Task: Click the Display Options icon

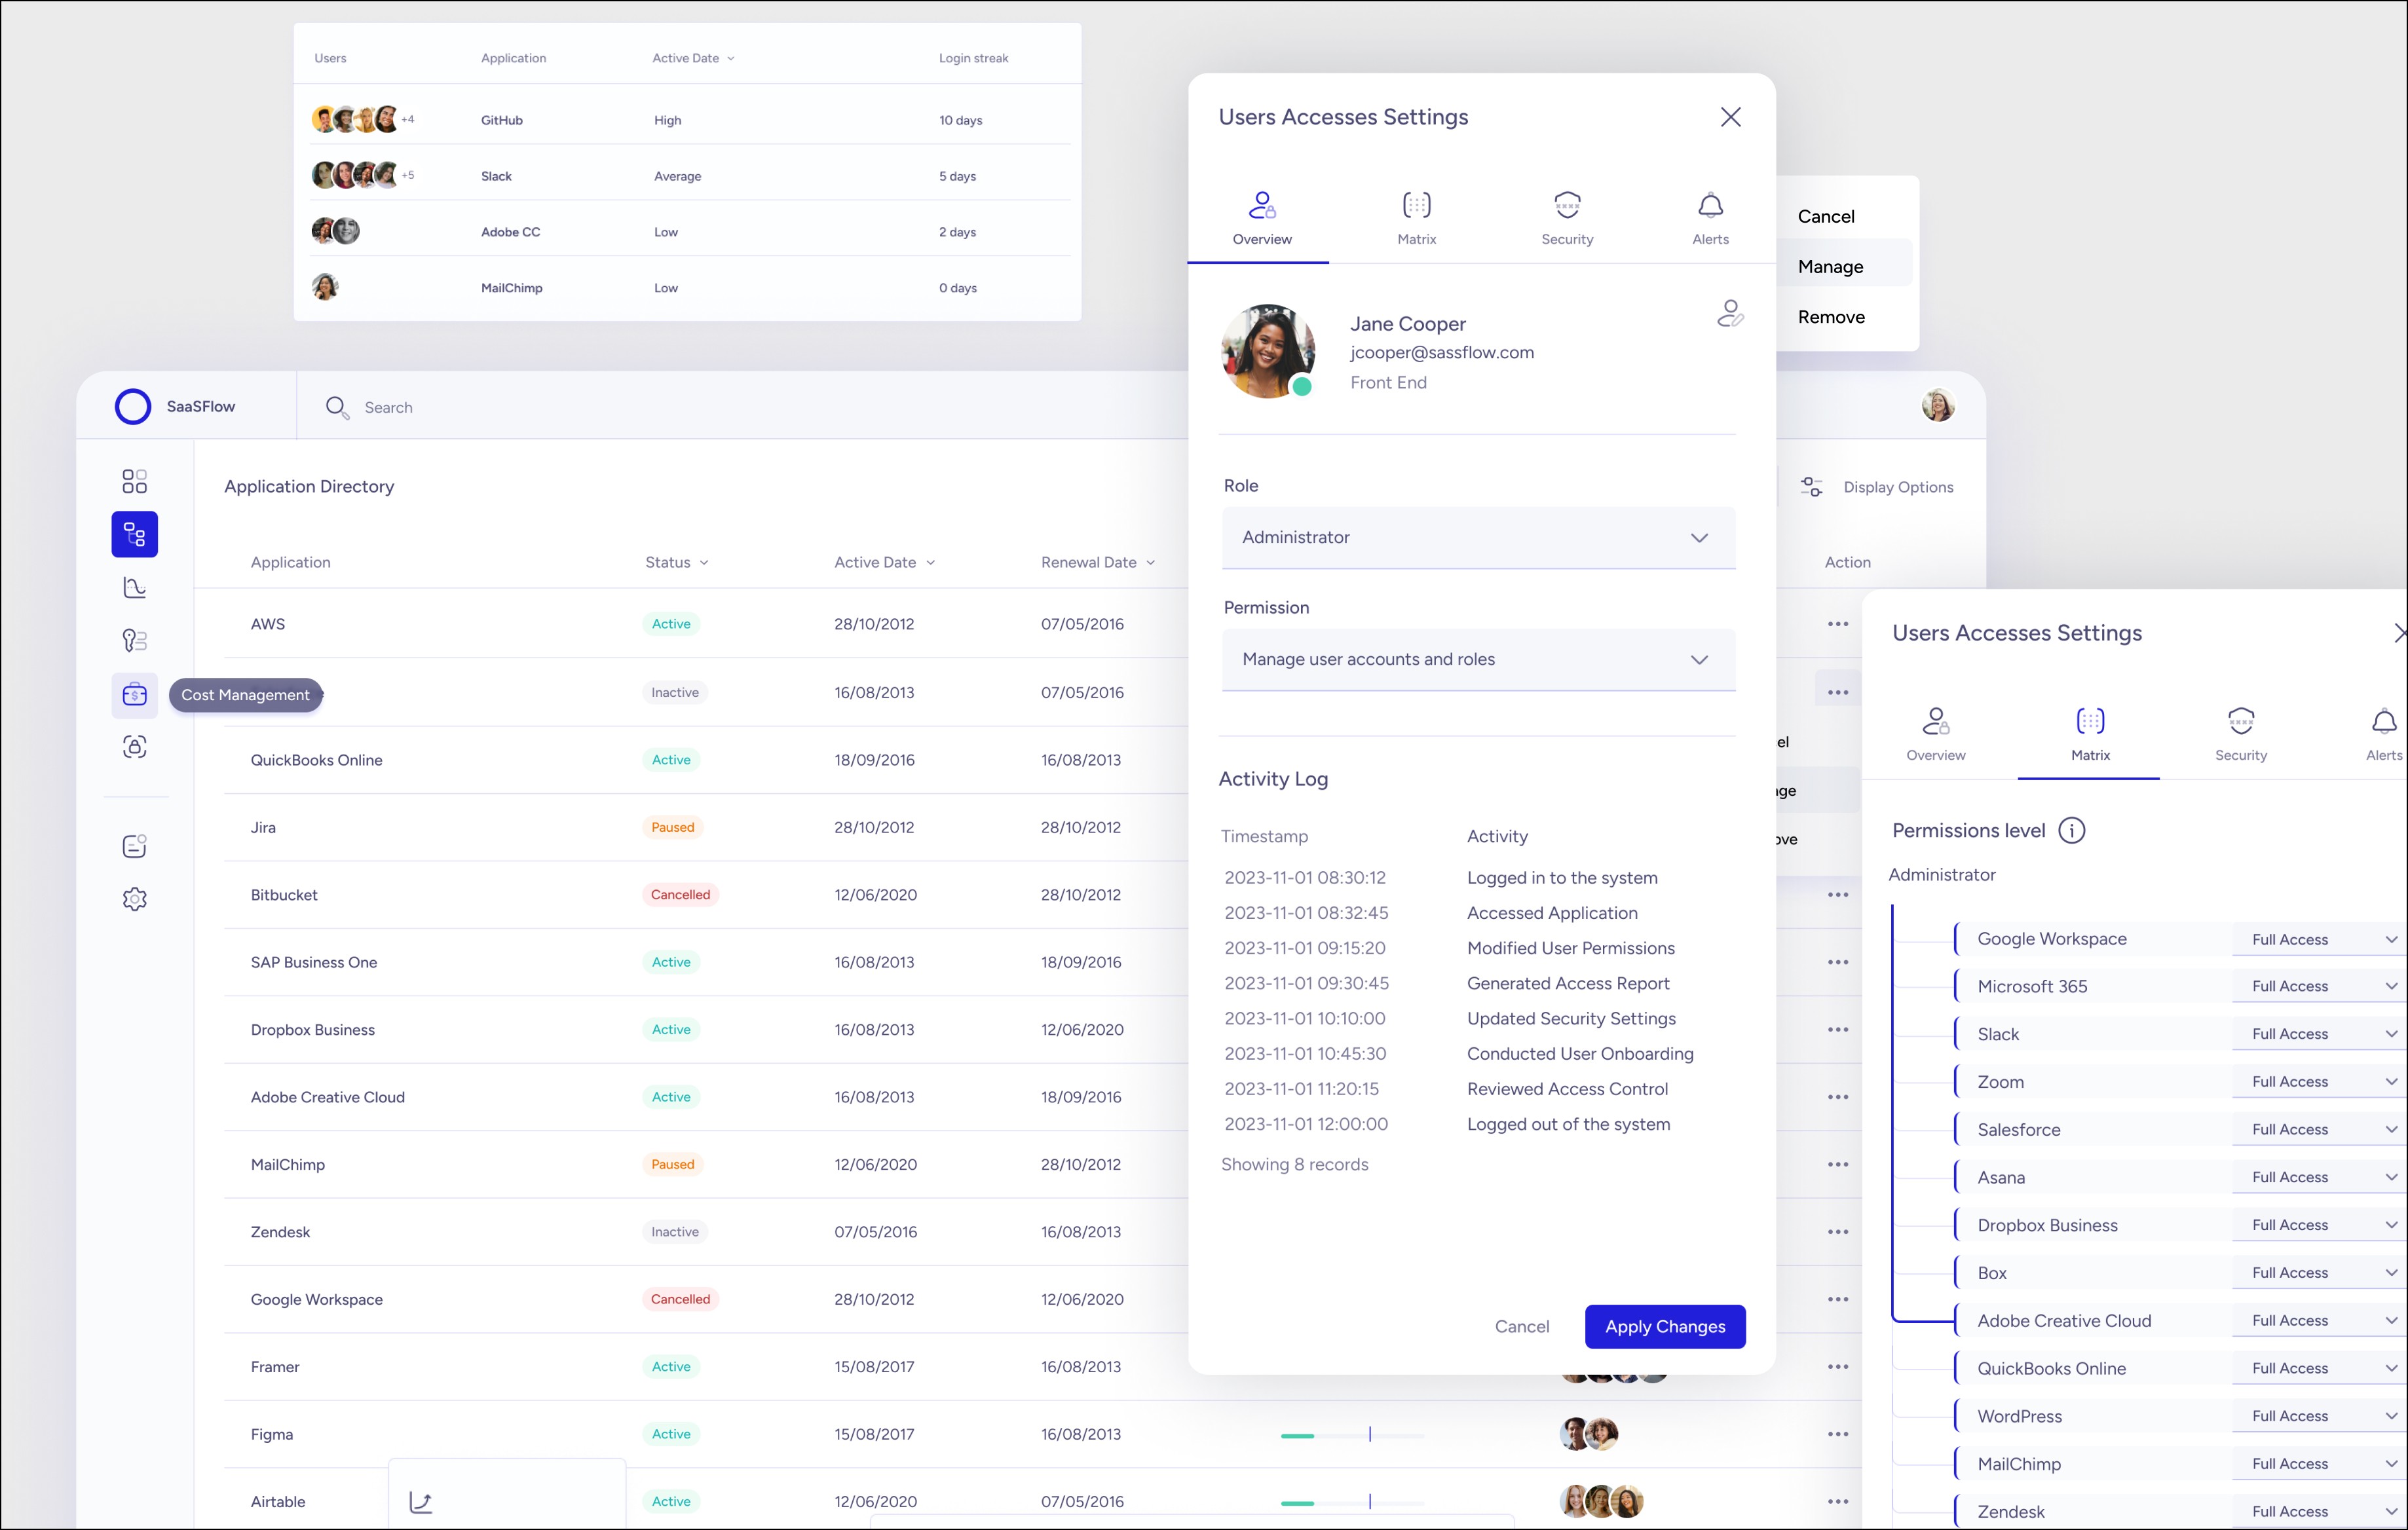Action: (x=1811, y=486)
